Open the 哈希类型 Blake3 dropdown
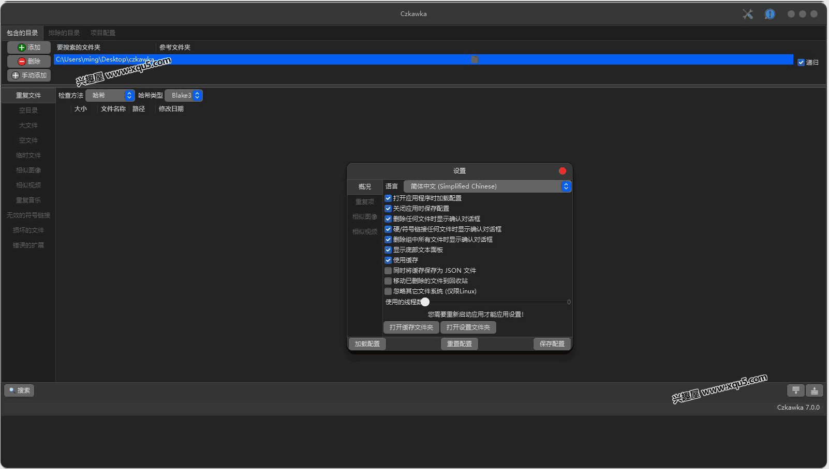This screenshot has width=829, height=469. tap(184, 96)
